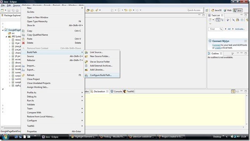This screenshot has height=141, width=250.
Task: Click the Categorized view icon in Task List
Action: (218, 20)
